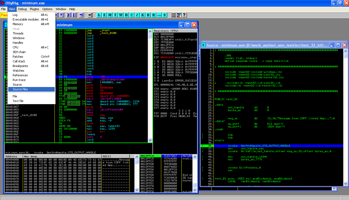
Task: Click the Trace over toolbar icon
Action: tap(74, 15)
